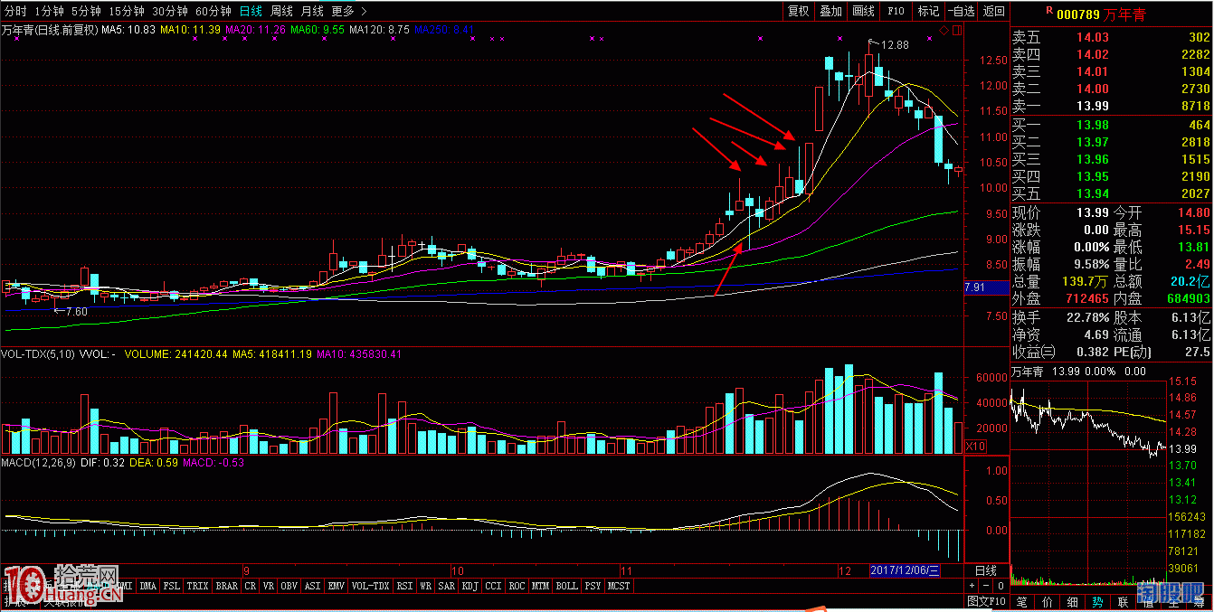1214x612 pixels.
Task: Expand the 更多 periods menu
Action: point(349,11)
